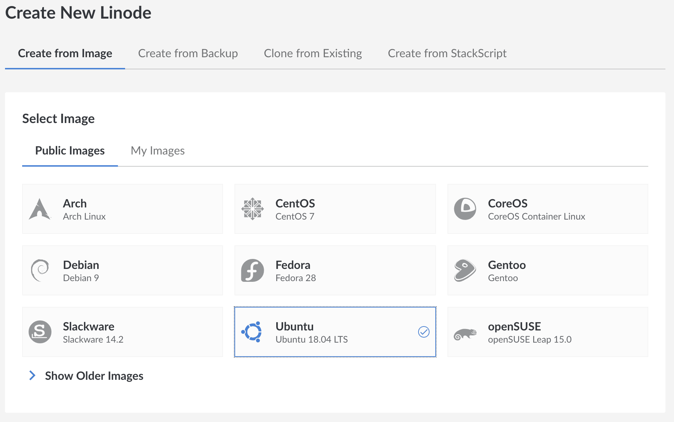Viewport: 674px width, 422px height.
Task: Choose the Fedora 28 image card
Action: 335,270
